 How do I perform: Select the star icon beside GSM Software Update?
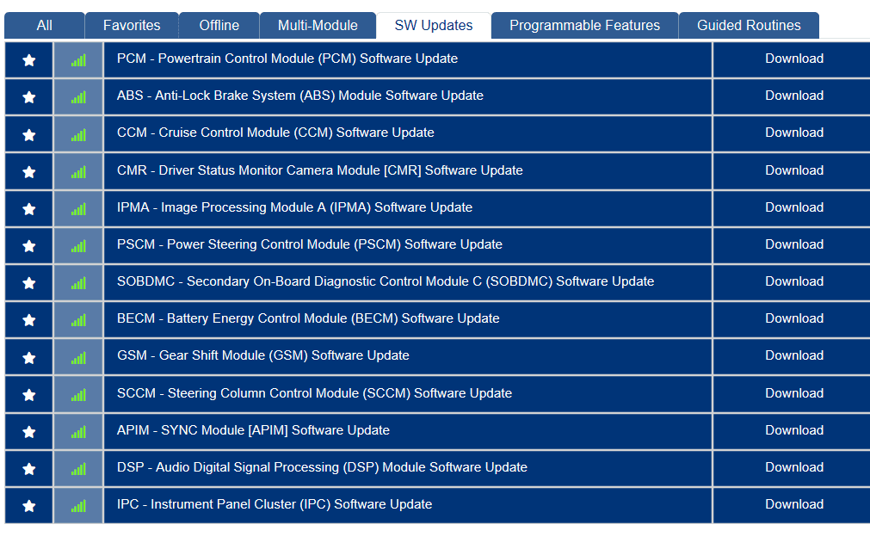tap(28, 356)
